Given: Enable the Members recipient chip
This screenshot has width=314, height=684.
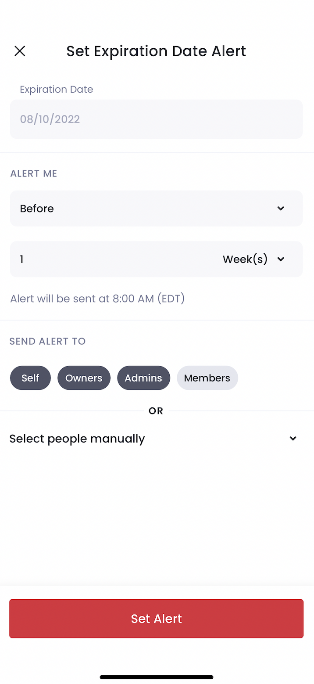Looking at the screenshot, I should (x=207, y=378).
